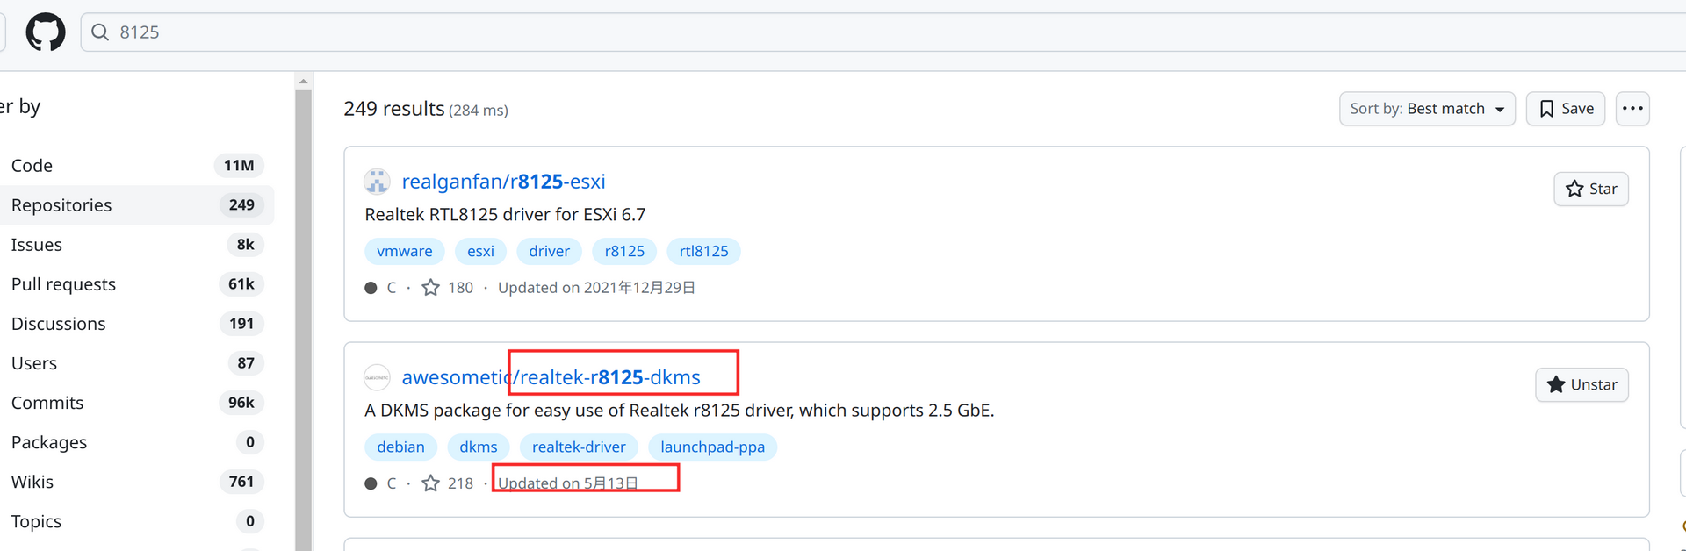
Task: Click the sidebar scrollbar up arrow
Action: (x=304, y=82)
